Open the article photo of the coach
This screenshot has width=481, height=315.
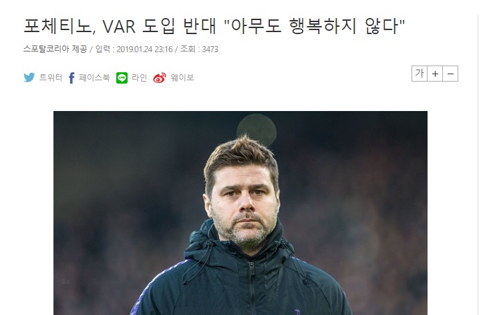point(240,213)
